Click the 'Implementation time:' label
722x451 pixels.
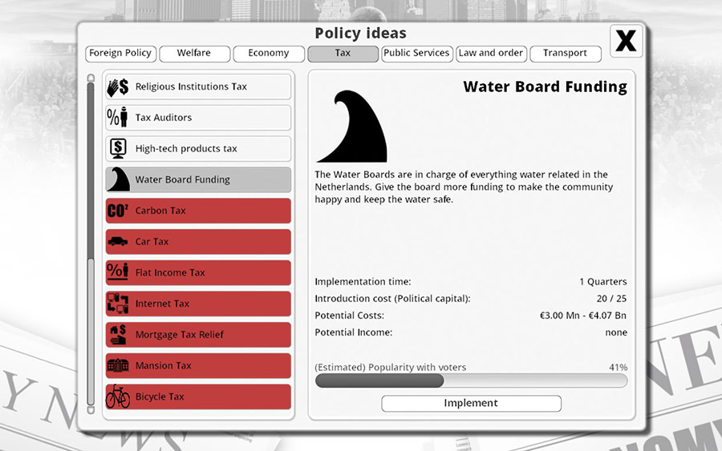[x=363, y=282]
